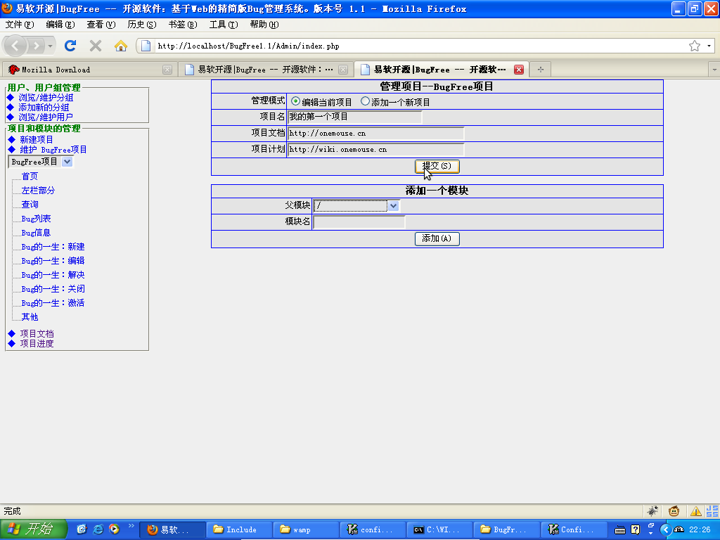
Task: Select Bug列表 module in tree
Action: (x=36, y=219)
